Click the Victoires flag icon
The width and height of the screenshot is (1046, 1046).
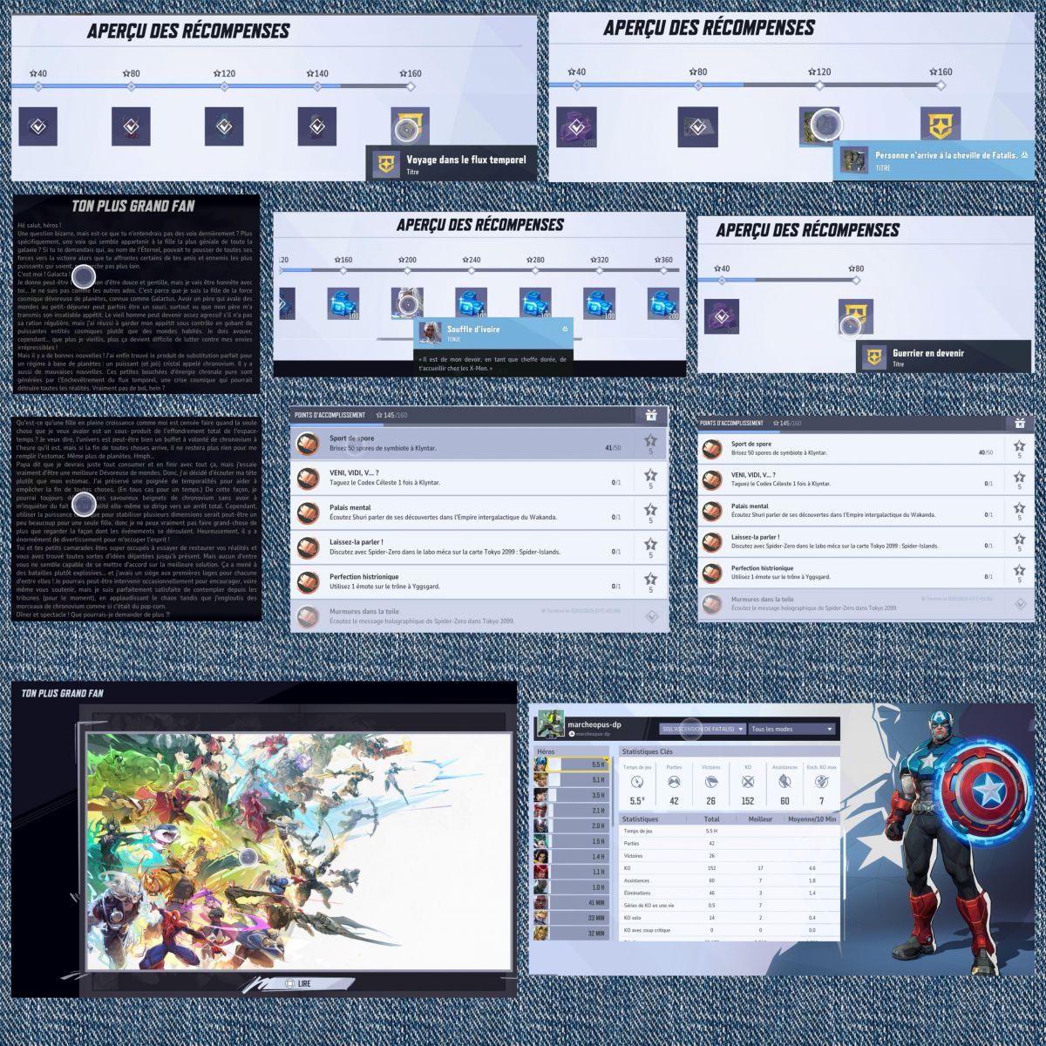[711, 782]
